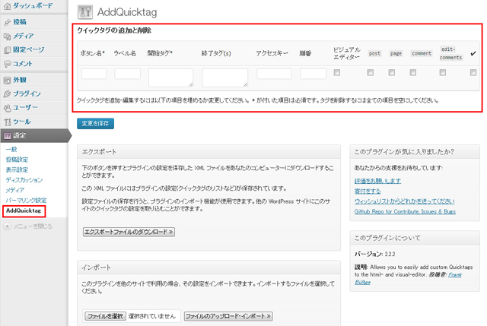
Task: Open パーマリンク設定 in settings submenu
Action: pos(27,199)
